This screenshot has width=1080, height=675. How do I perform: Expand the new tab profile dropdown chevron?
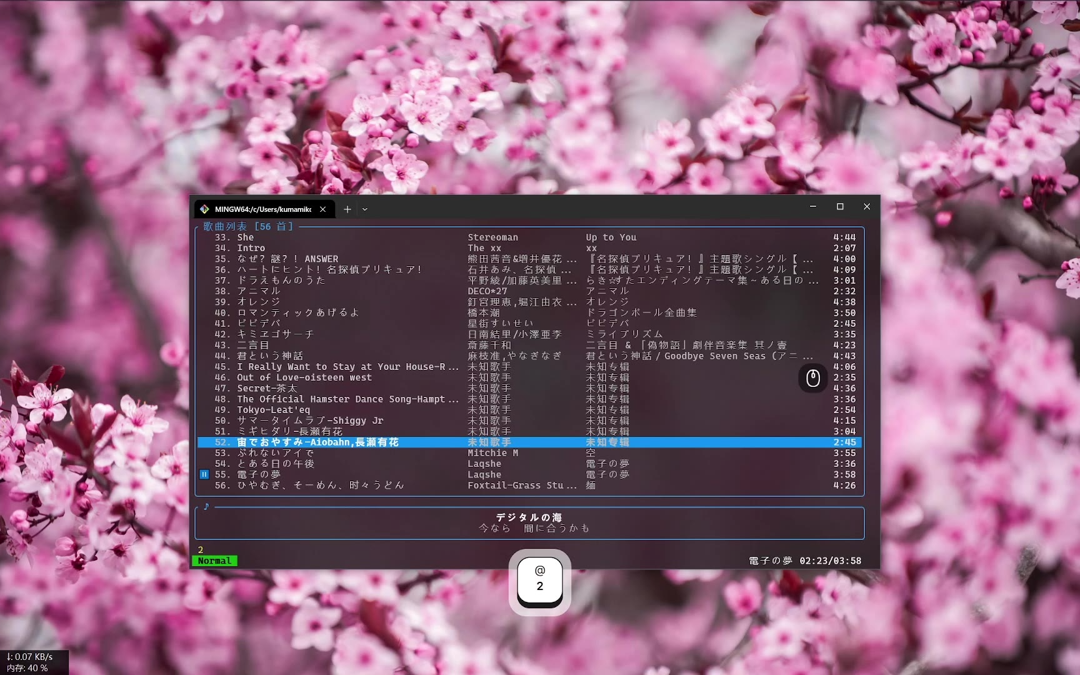tap(365, 209)
